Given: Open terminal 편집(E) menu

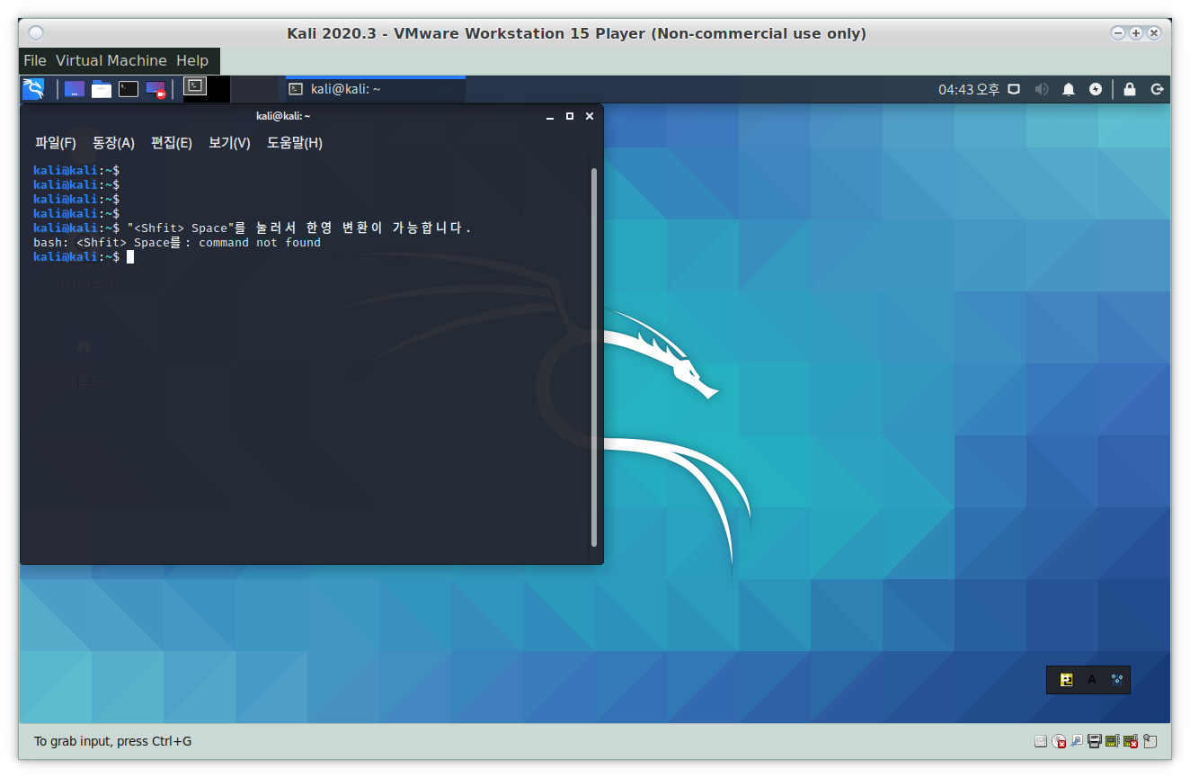Looking at the screenshot, I should click(172, 143).
